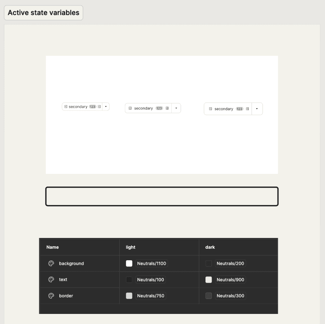Pick the gray swatch for border light
The image size is (325, 324).
[x=129, y=296]
